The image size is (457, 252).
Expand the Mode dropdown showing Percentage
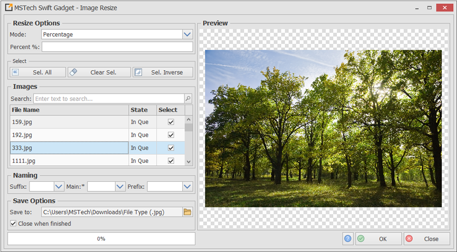(187, 34)
